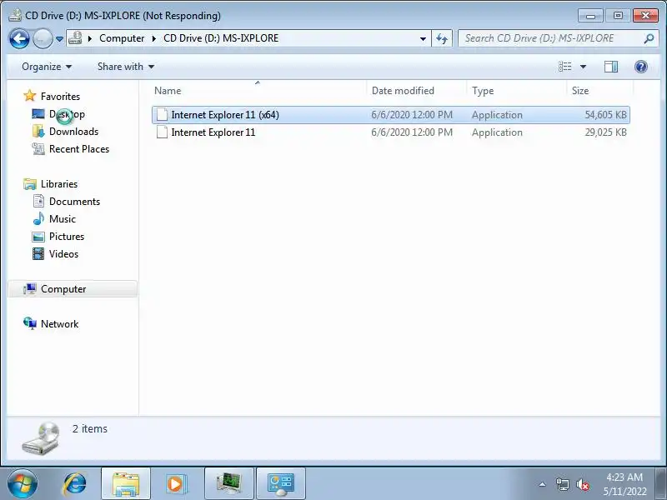Show hidden tray icons arrow

542,484
